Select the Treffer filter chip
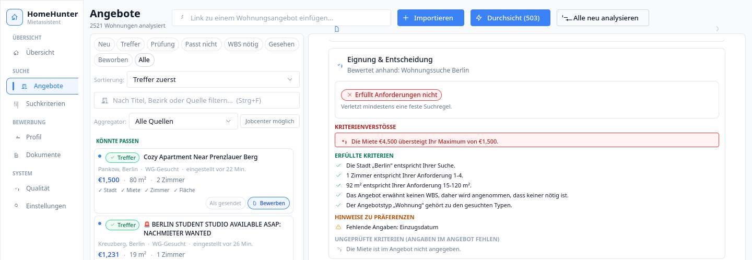Viewport: 752px width, 260px height. 131,44
